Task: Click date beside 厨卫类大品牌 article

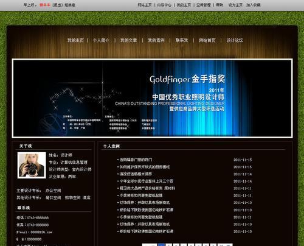Action: click(x=243, y=188)
